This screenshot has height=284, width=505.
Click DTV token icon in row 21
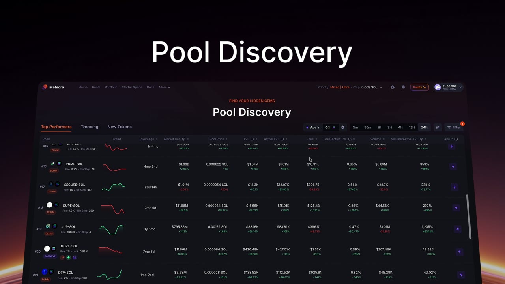click(45, 272)
